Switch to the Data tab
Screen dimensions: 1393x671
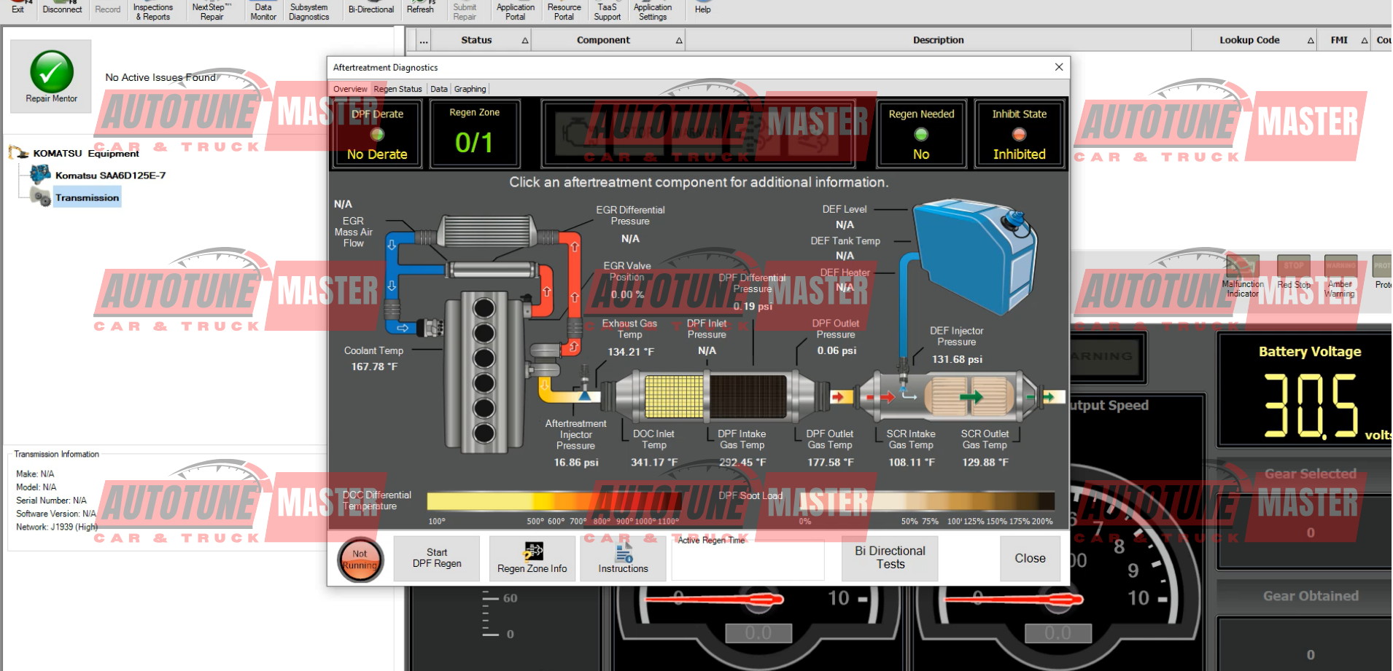click(x=439, y=89)
